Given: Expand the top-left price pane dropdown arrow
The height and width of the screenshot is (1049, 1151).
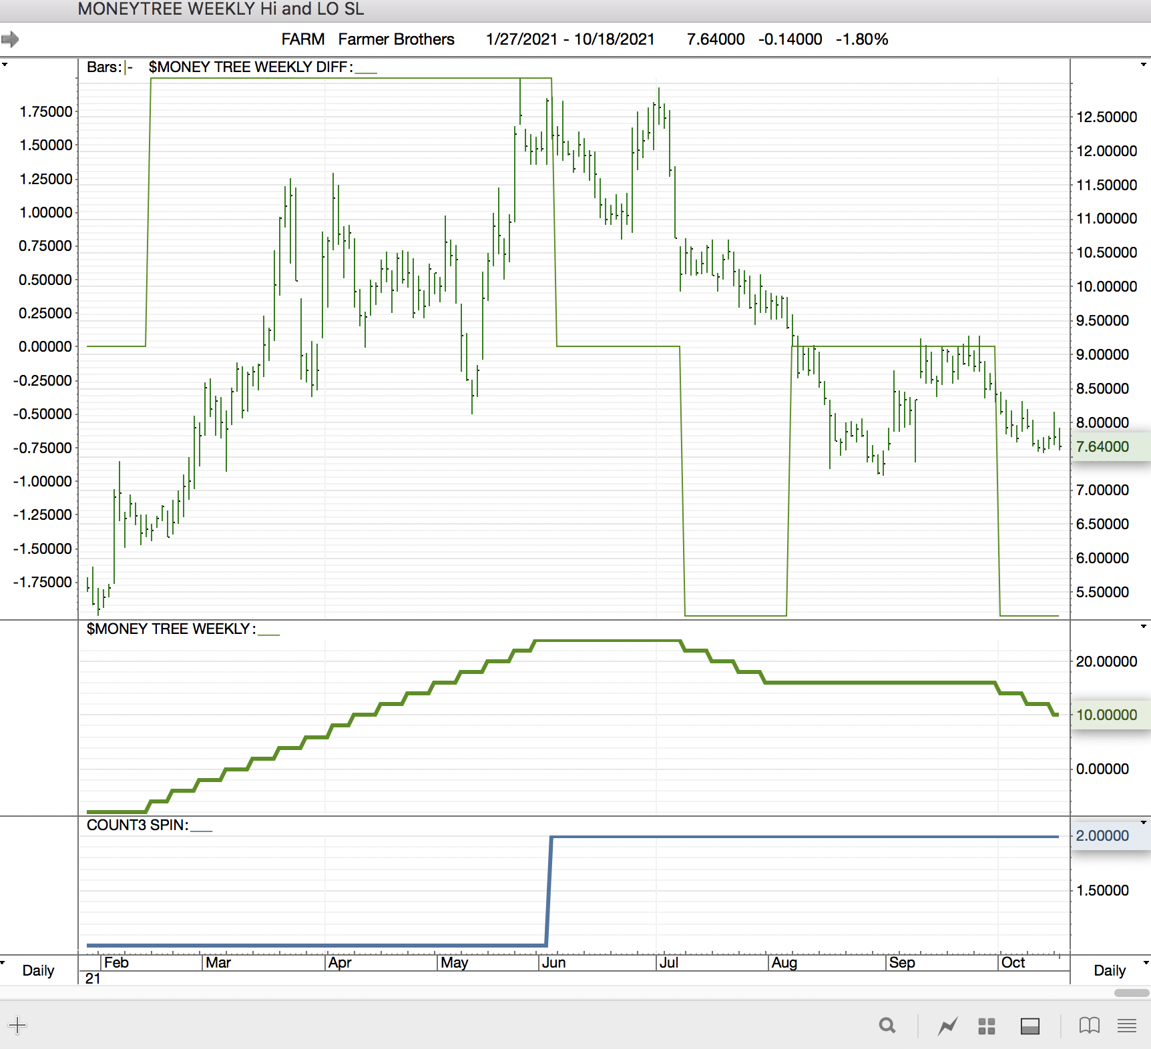Looking at the screenshot, I should click(x=5, y=65).
